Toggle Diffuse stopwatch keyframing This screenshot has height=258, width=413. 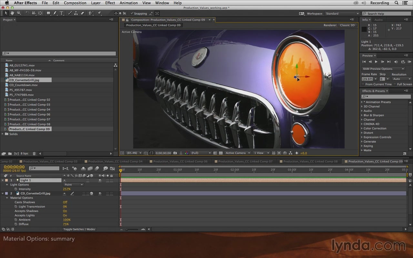coord(16,224)
